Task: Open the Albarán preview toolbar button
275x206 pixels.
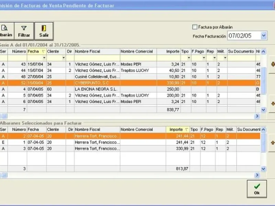Action: (7, 31)
